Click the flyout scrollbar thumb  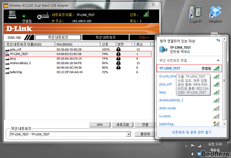tap(225, 80)
